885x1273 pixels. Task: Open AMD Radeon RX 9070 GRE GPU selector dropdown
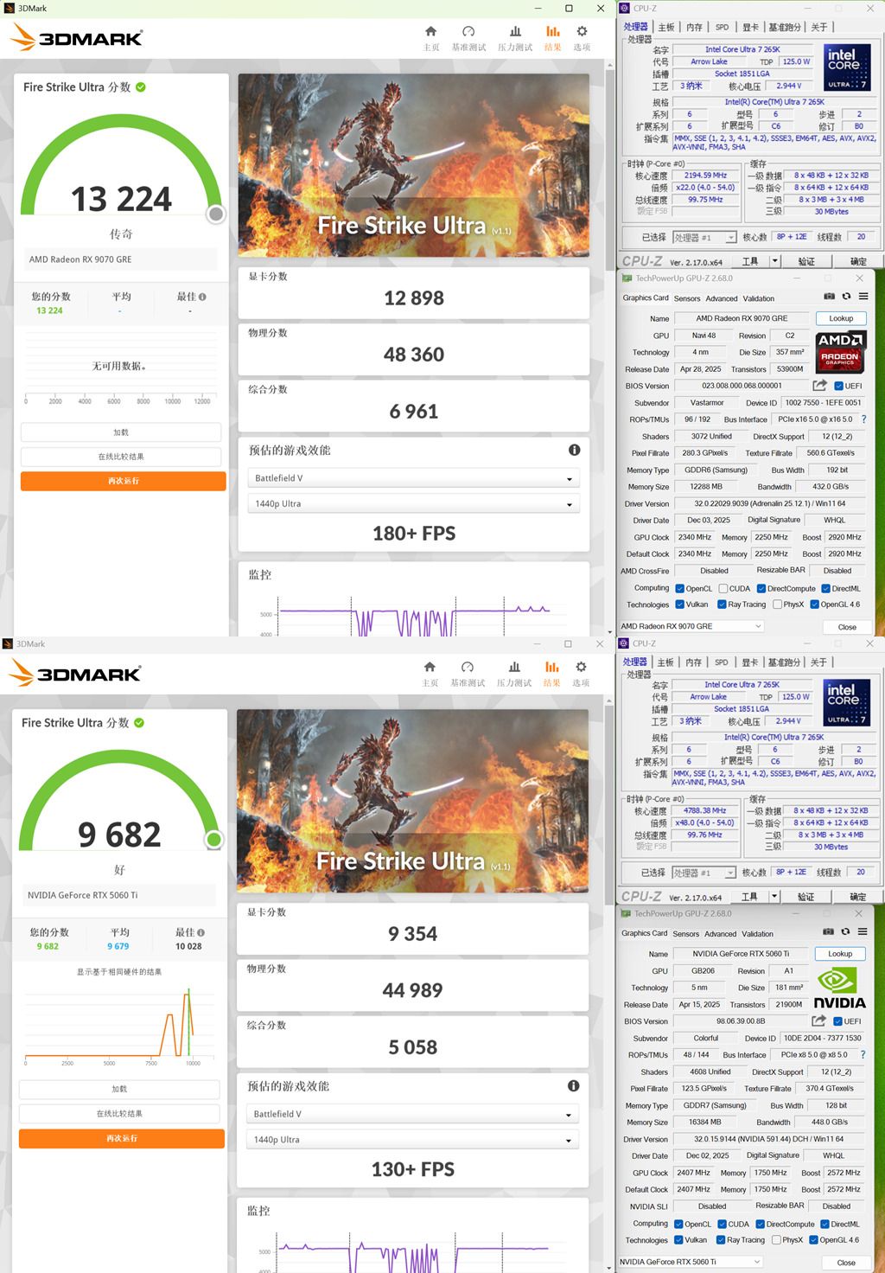[x=691, y=626]
